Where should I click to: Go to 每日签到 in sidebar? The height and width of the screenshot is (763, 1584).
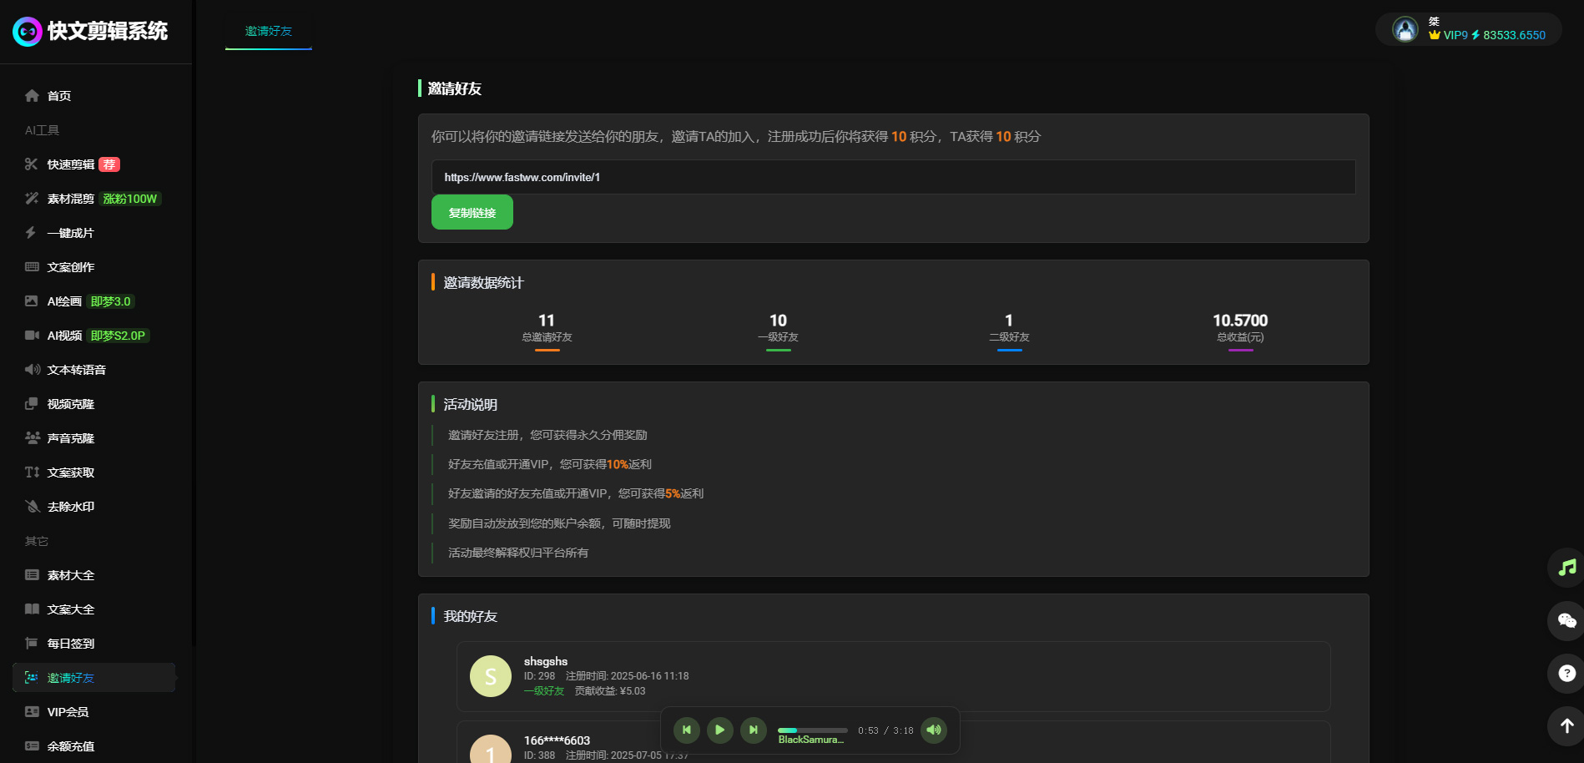click(71, 644)
